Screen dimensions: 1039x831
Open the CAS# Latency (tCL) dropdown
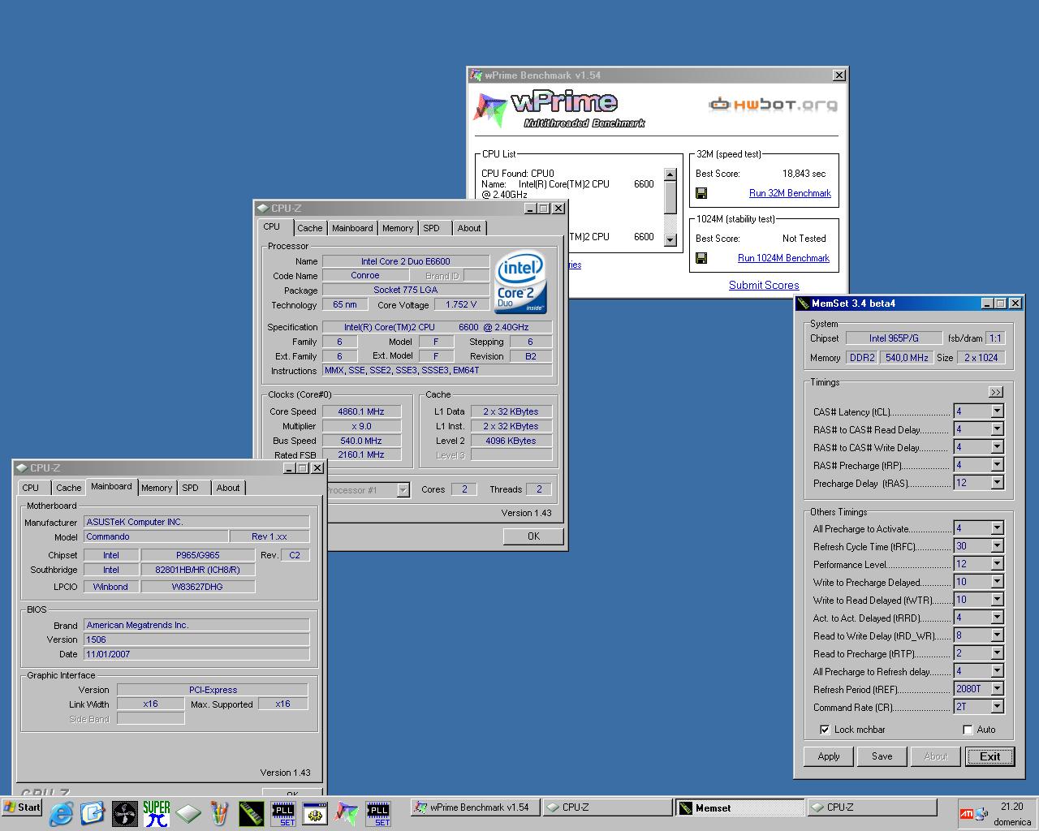pyautogui.click(x=997, y=411)
